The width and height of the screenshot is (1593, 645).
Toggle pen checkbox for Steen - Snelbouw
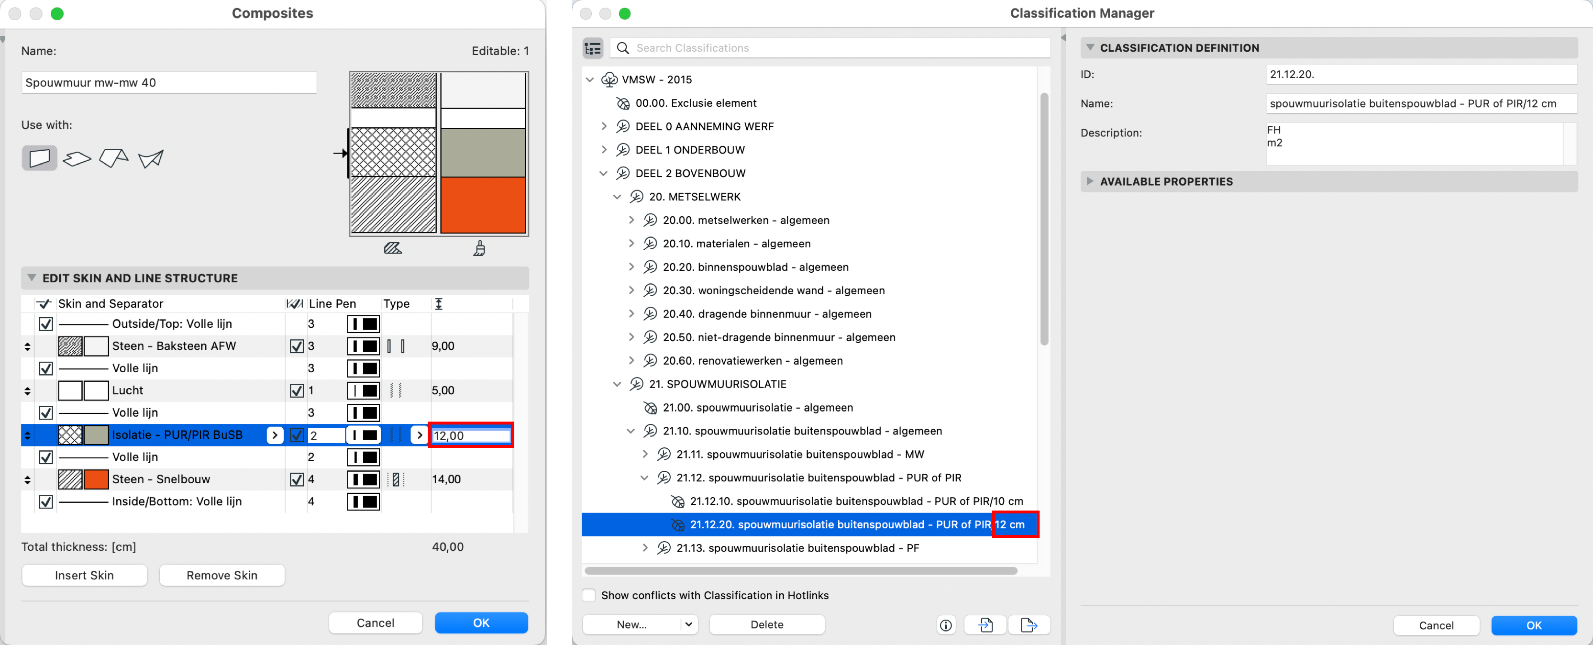click(297, 480)
